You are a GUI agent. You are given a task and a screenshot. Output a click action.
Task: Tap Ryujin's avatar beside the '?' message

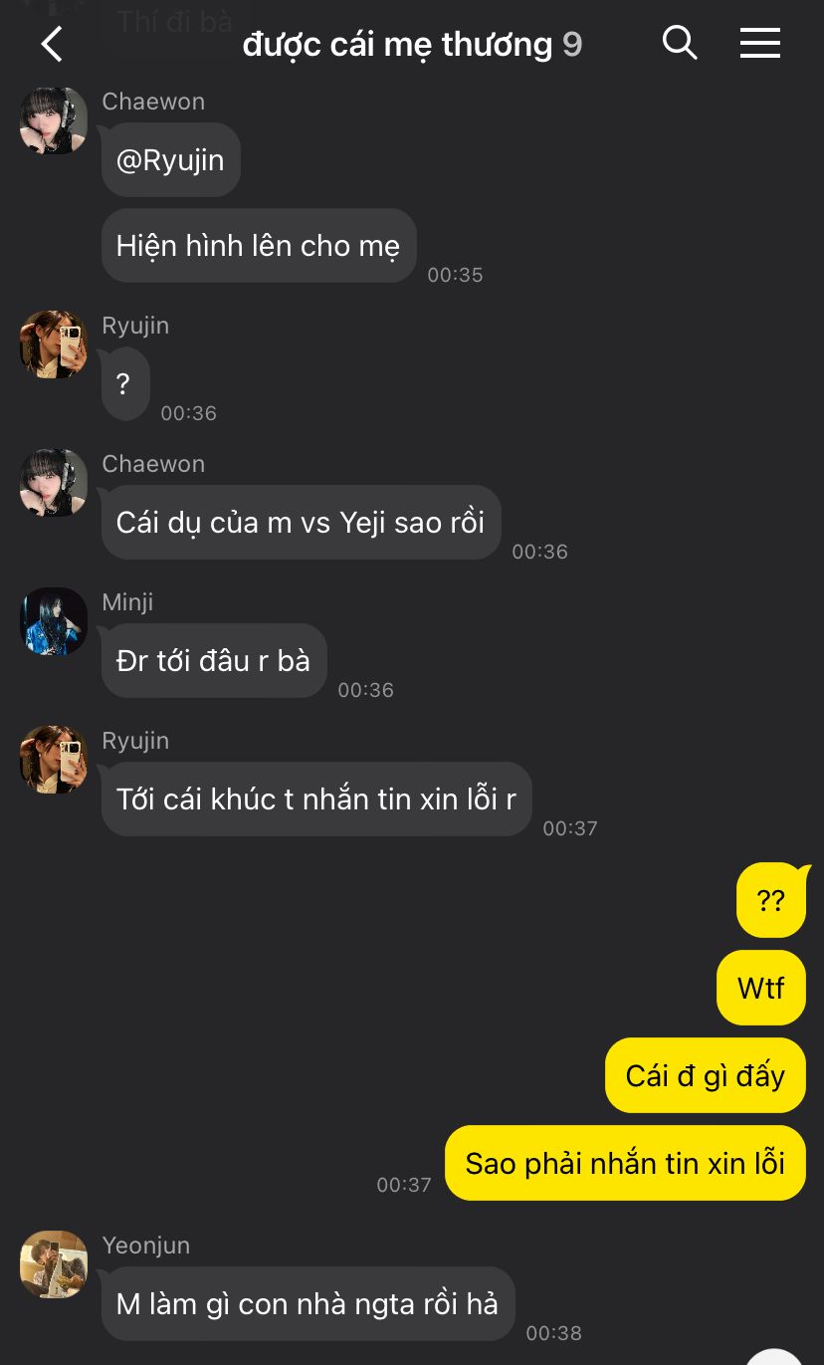click(54, 344)
